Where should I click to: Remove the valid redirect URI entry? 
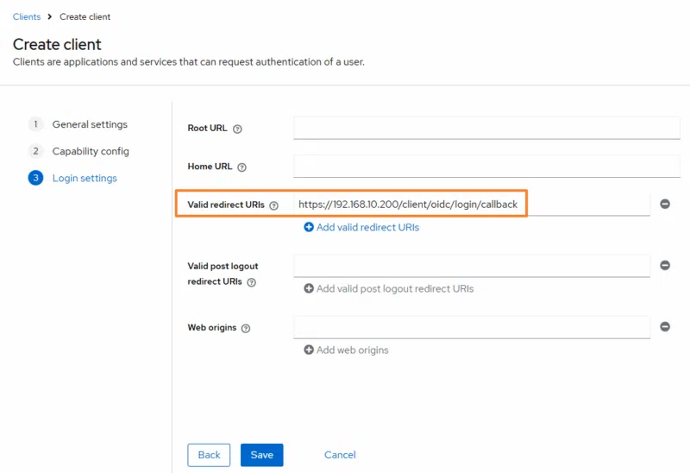tap(665, 204)
